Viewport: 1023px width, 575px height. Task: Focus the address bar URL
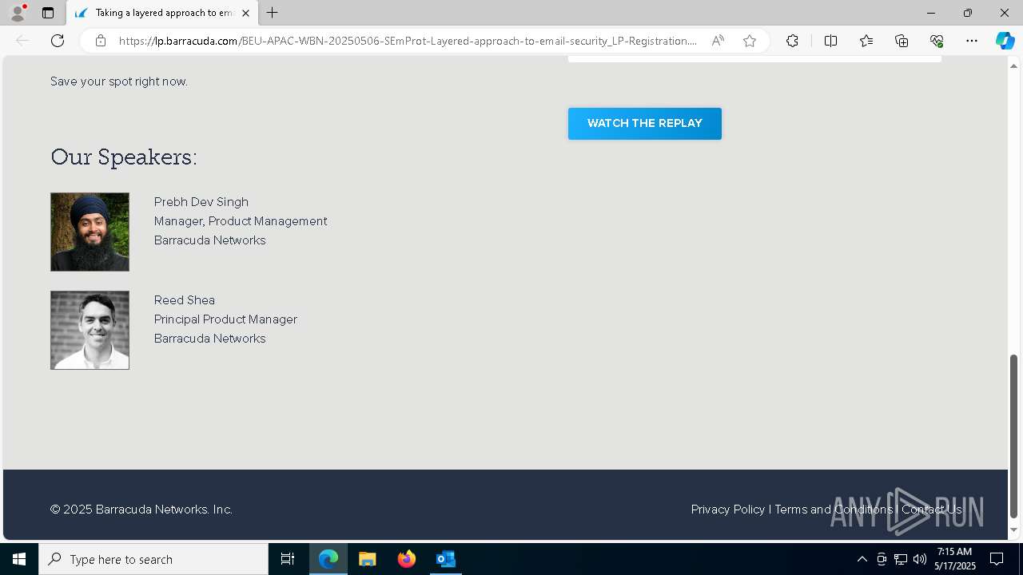[x=408, y=41]
